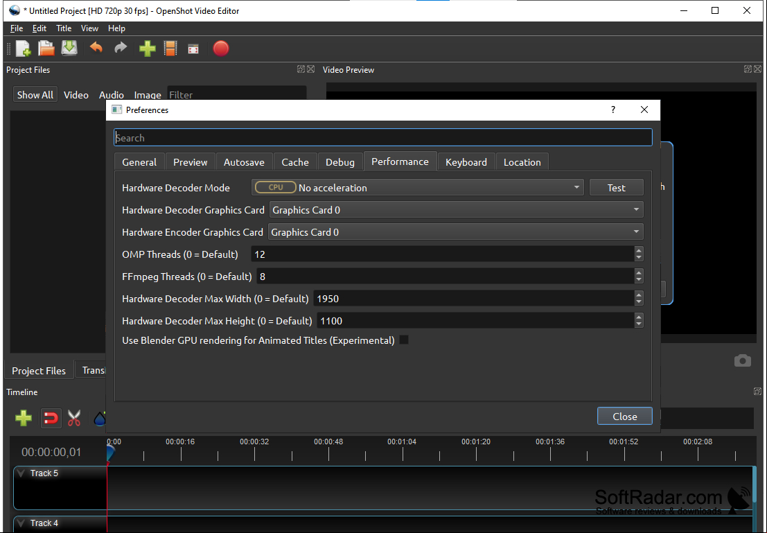Screen dimensions: 767x533
Task: Filter project files by Image
Action: coord(148,95)
